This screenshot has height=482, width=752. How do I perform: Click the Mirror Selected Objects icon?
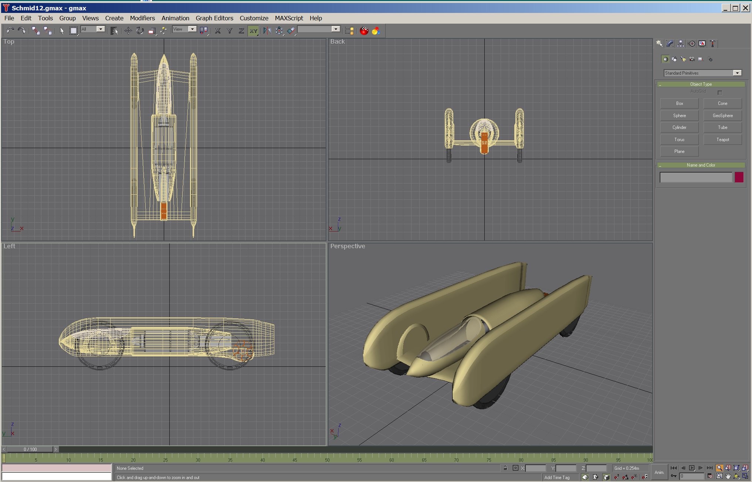coord(267,31)
